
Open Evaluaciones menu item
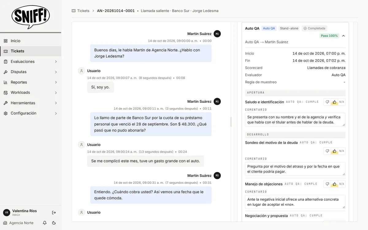31,62
